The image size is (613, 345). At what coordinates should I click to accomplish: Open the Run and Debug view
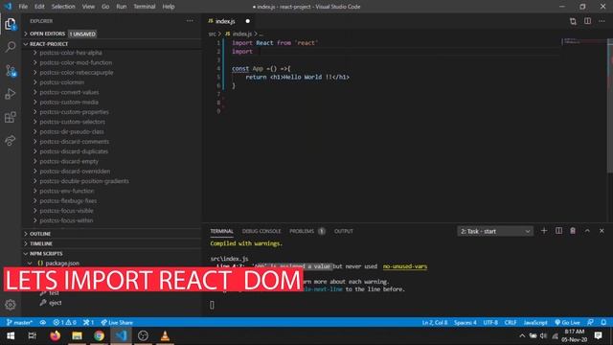(x=11, y=94)
